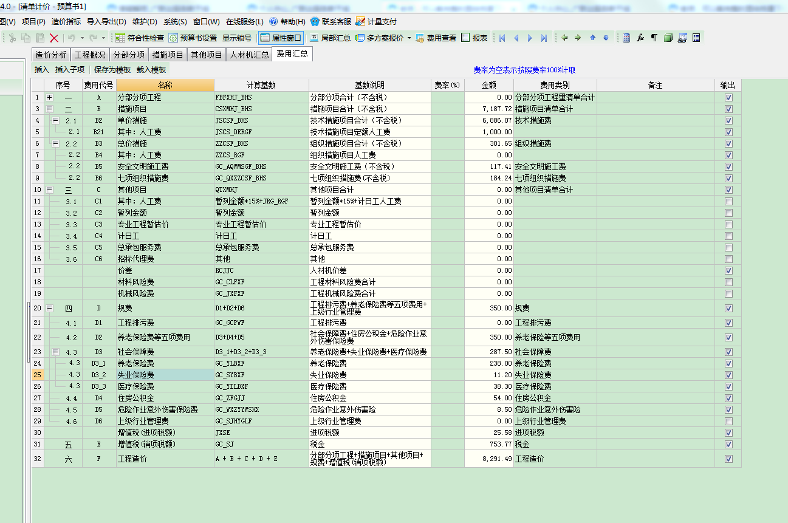Click 局部汇总 partial summary tool
The image size is (788, 523).
pyautogui.click(x=329, y=38)
